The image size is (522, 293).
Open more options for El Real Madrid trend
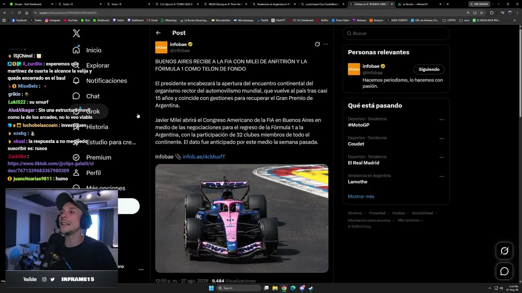442,157
